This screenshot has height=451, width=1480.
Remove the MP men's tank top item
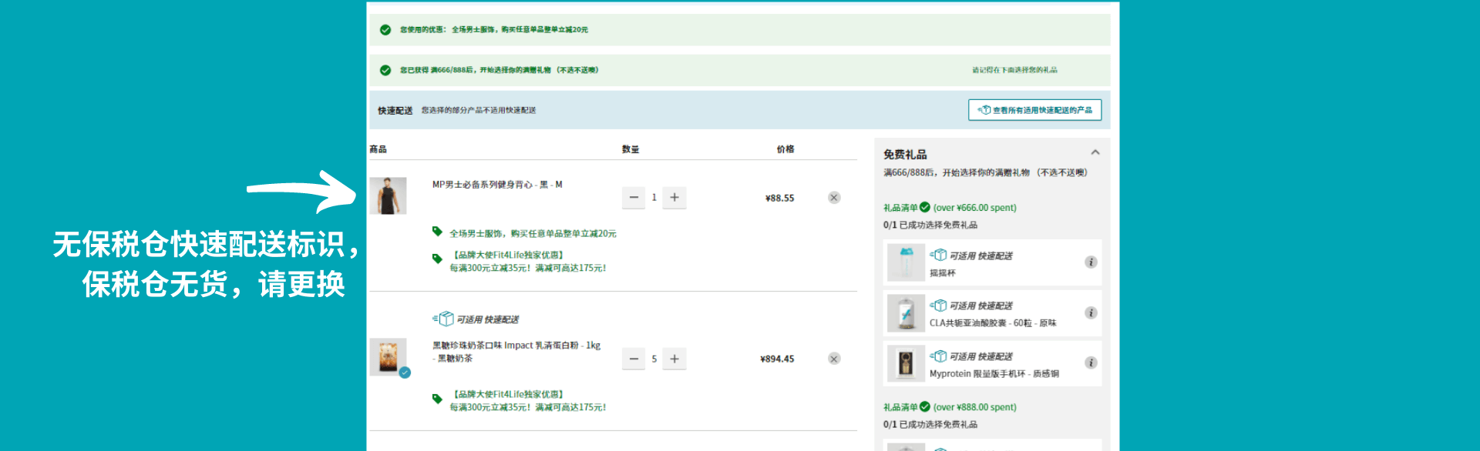(833, 198)
